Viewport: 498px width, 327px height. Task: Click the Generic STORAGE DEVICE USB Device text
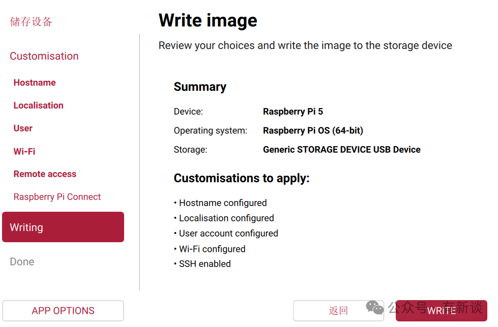[341, 150]
